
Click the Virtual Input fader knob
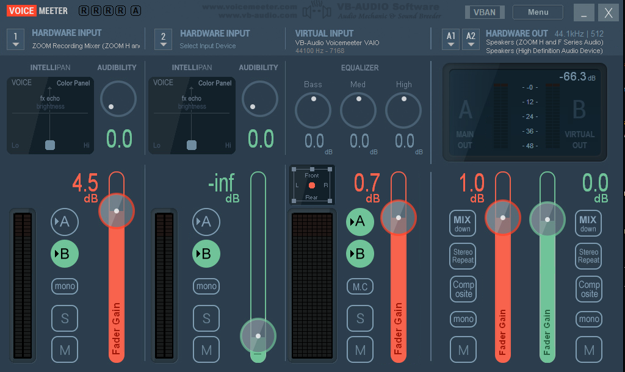pos(399,218)
